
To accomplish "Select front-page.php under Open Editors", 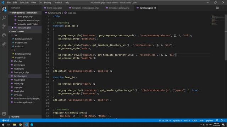I will coord(25,17).
